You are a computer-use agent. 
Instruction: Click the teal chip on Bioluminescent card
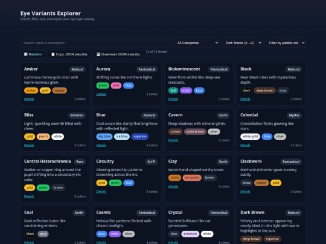(173, 90)
